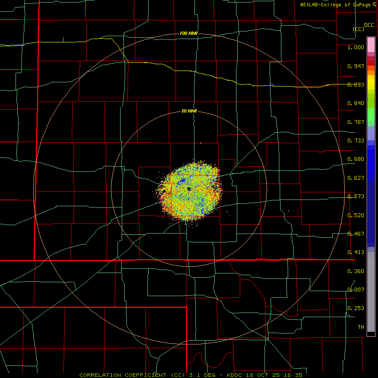Click the Correlation Coefficient product caption
Screen dimensions: 378x378
coord(191,375)
